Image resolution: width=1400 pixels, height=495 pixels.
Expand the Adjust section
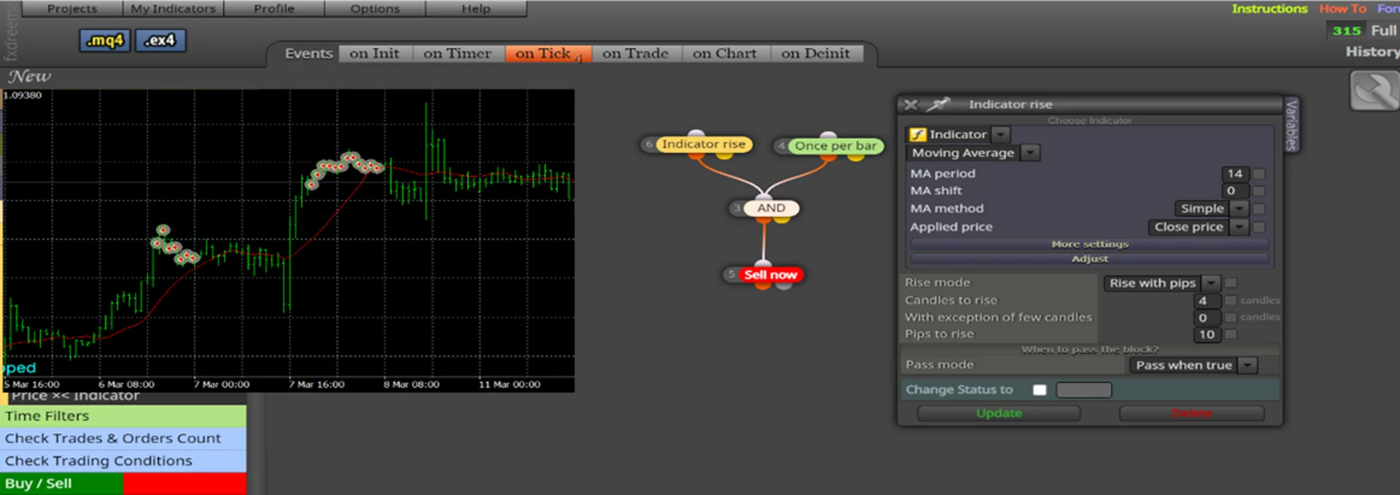(1090, 258)
